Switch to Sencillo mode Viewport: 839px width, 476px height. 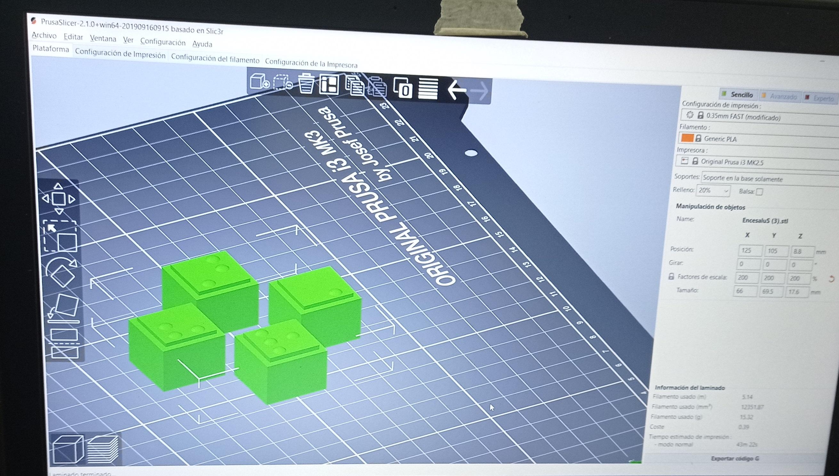(x=738, y=95)
